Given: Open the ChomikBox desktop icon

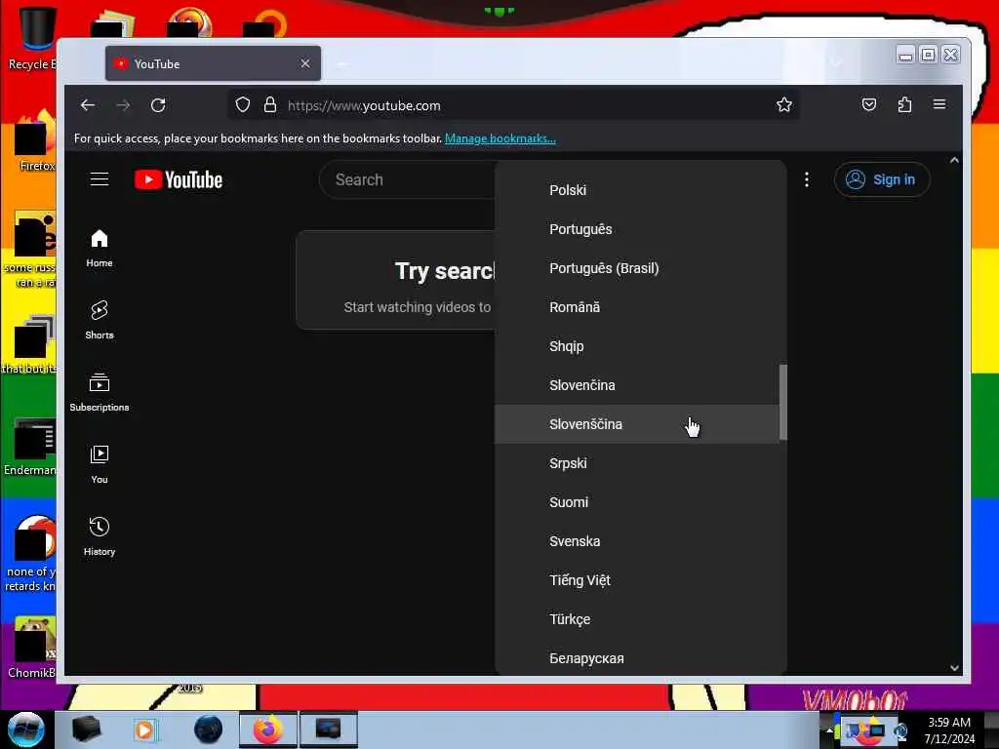Looking at the screenshot, I should pyautogui.click(x=33, y=648).
